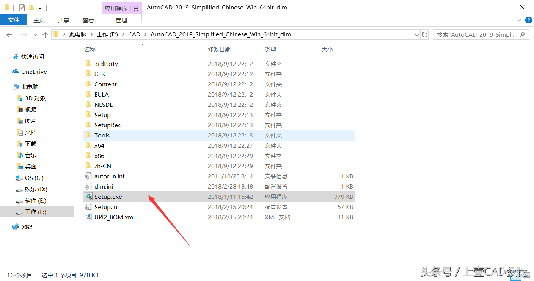Open 视频 in navigation pane
The height and width of the screenshot is (281, 534).
point(27,109)
